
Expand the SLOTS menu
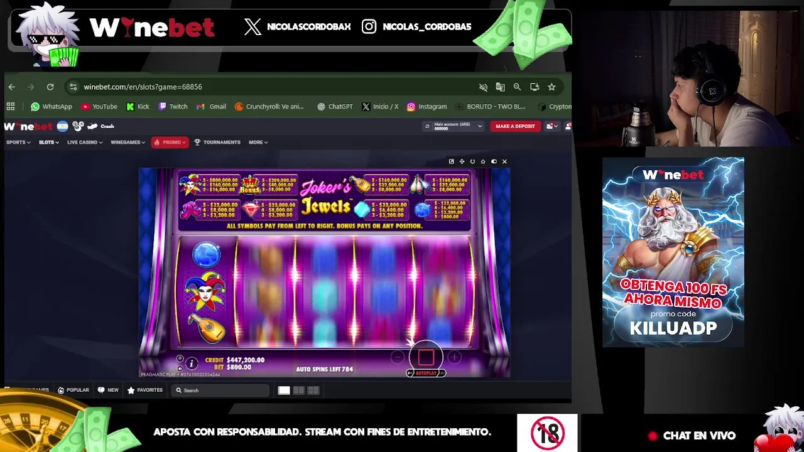[48, 143]
